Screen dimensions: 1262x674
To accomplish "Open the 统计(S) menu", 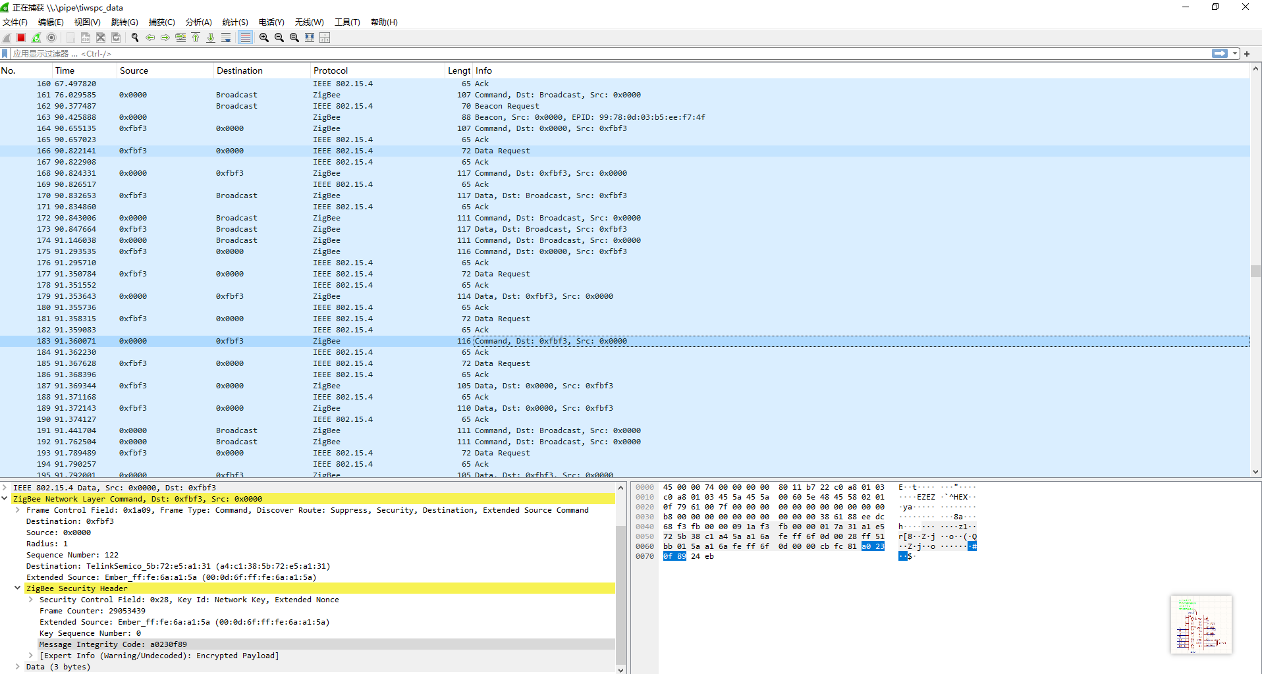I will tap(234, 22).
